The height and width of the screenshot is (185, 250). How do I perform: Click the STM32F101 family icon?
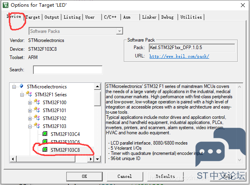pyautogui.click(x=37, y=110)
